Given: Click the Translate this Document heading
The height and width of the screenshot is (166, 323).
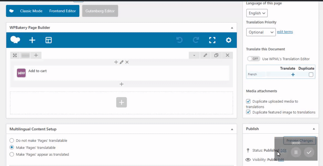Looking at the screenshot, I should 266,49.
